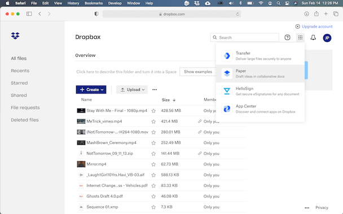Open the Upload dropdown button
This screenshot has width=343, height=214.
132,90
